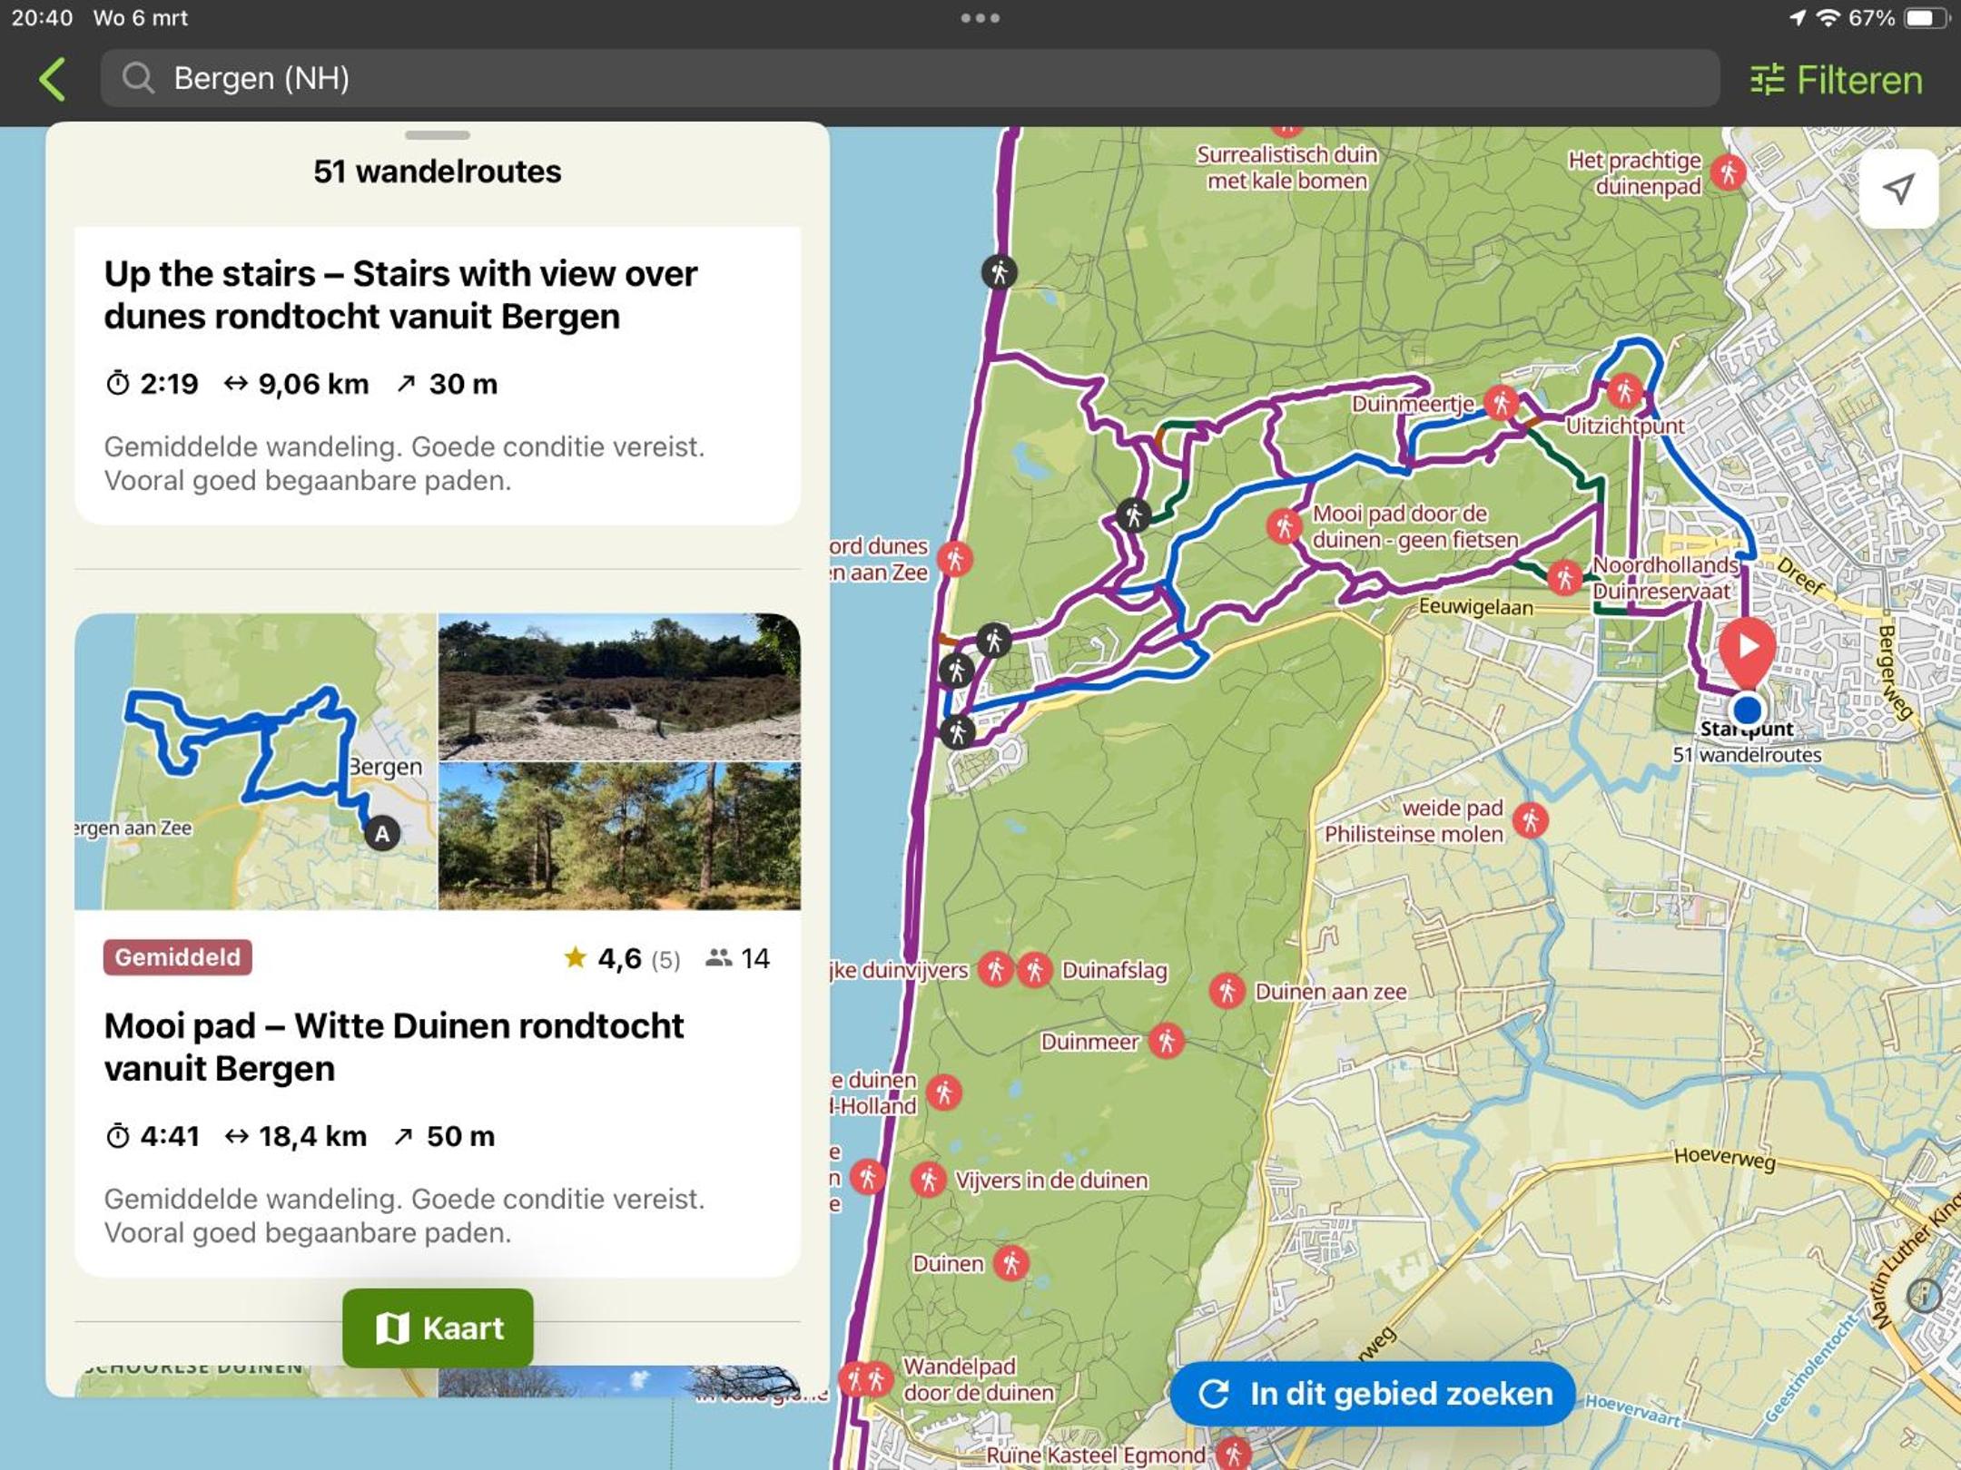This screenshot has width=1961, height=1470.
Task: Open Up the stairs route card
Action: [x=438, y=376]
